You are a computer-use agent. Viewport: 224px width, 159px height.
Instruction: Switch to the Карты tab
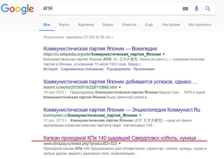pos(64,25)
